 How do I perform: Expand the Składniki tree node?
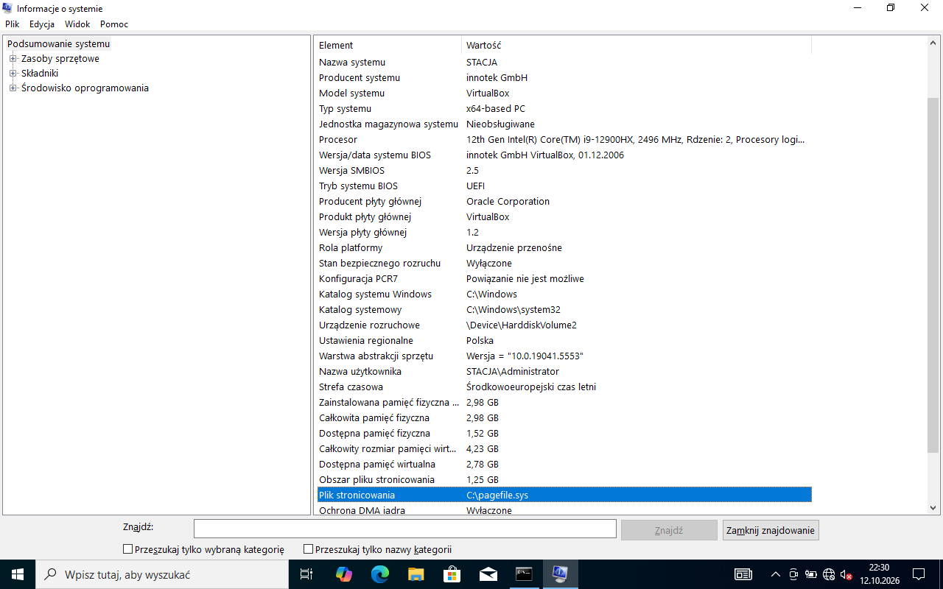tap(13, 74)
